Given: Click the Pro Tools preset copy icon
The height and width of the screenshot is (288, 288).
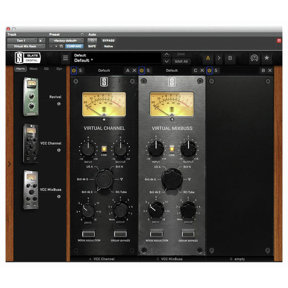Looking at the screenshot, I should (x=61, y=46).
